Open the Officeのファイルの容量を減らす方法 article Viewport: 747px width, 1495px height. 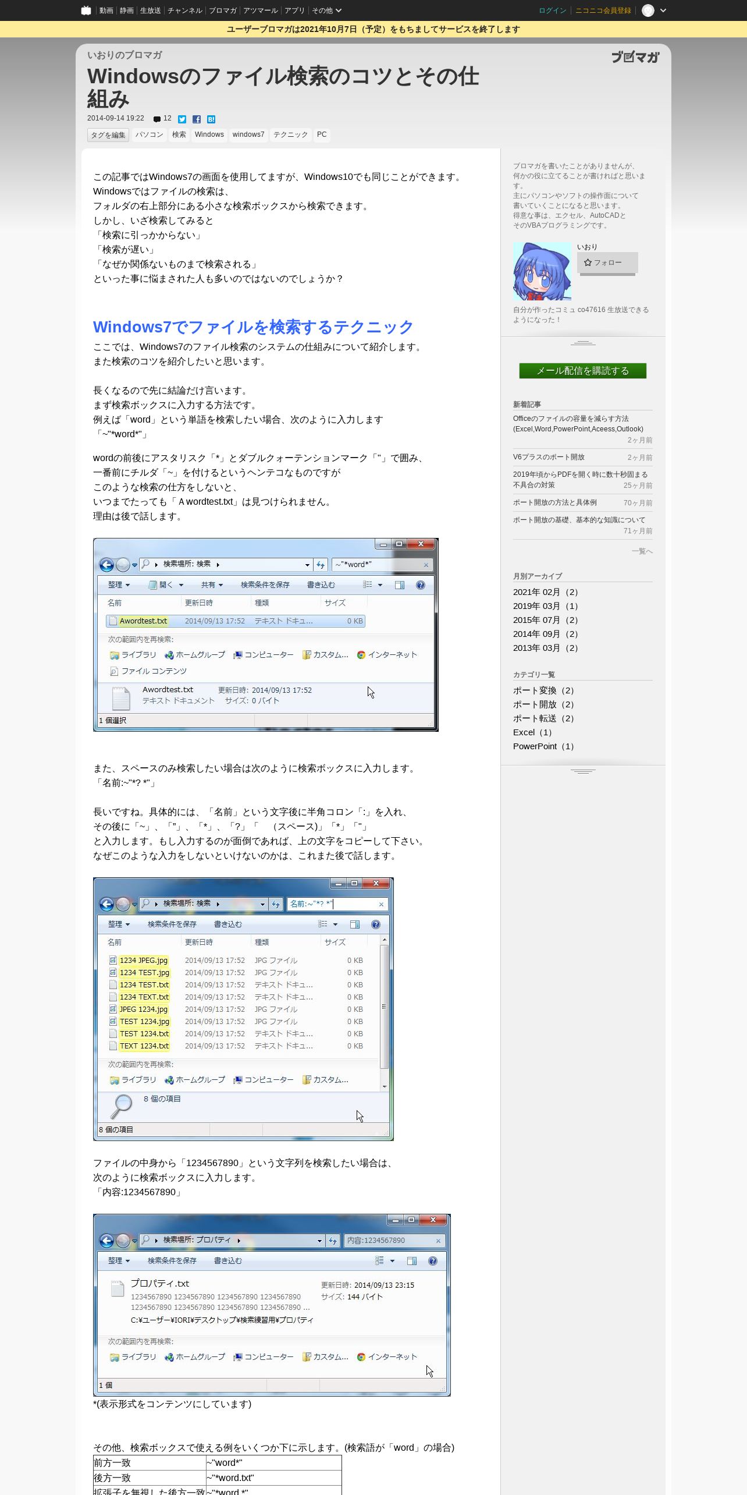point(578,424)
